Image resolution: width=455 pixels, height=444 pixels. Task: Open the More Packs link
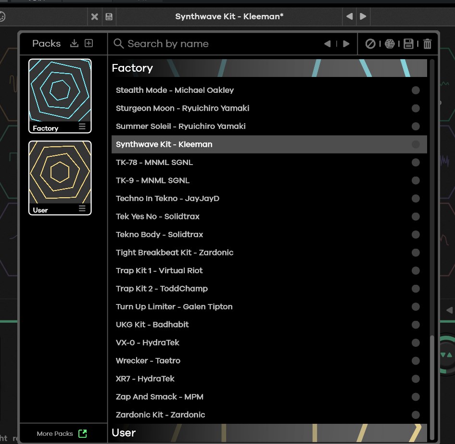[x=62, y=433]
